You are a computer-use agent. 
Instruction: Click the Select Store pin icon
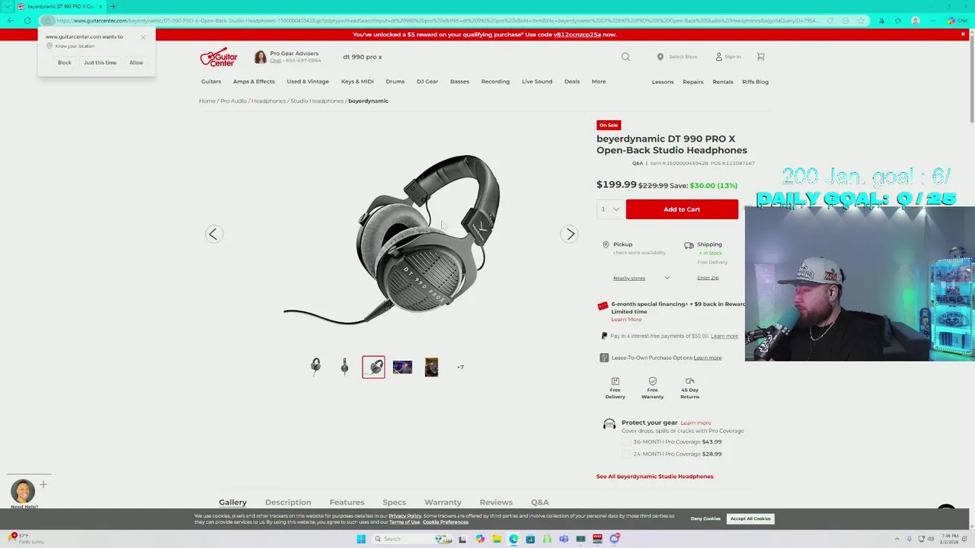tap(660, 56)
